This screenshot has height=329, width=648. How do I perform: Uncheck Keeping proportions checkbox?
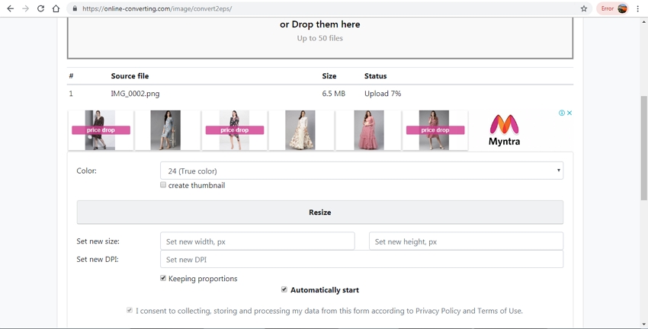pos(163,279)
